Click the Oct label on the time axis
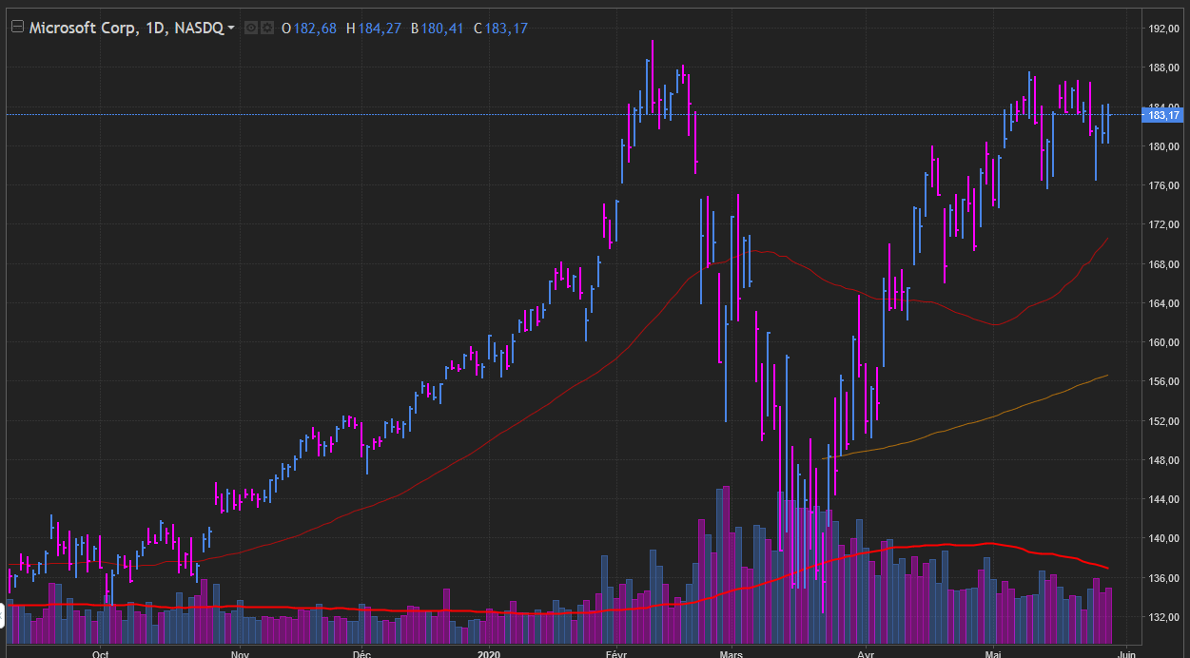 point(101,654)
